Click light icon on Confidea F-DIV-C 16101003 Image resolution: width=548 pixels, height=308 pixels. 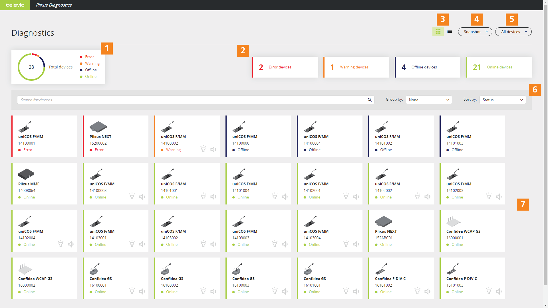489,291
